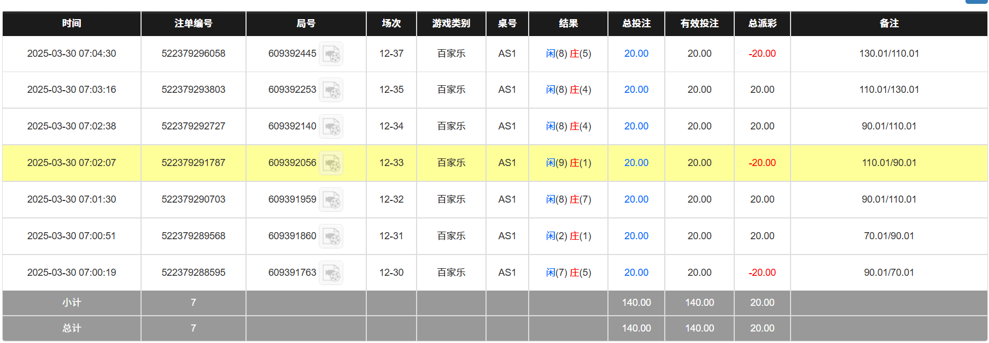Screen dimensions: 989x343
Task: Click the 小计 subtotal row label
Action: coord(72,303)
